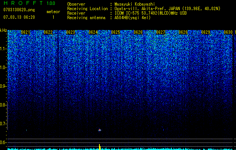Click the 1.0 kHz axis label
Image resolution: width=236 pixels, height=150 pixels.
coord(3,67)
